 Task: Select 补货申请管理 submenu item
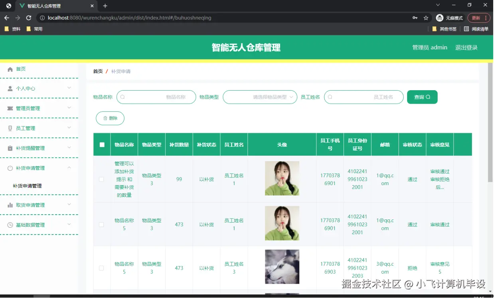[x=27, y=186]
